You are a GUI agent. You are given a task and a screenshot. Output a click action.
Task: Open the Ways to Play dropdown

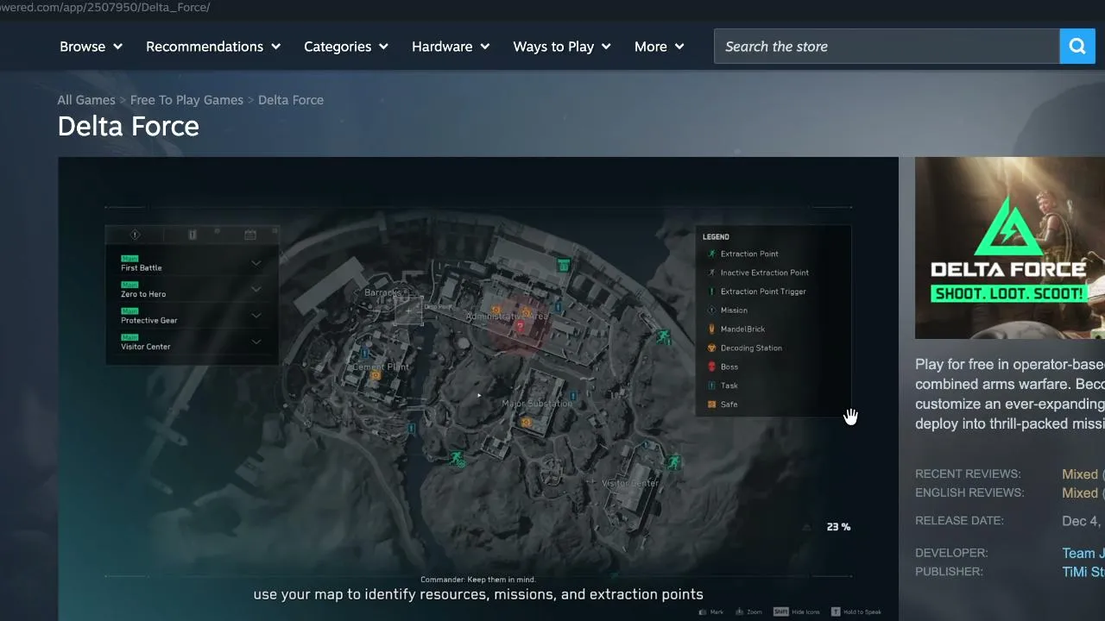pyautogui.click(x=562, y=47)
